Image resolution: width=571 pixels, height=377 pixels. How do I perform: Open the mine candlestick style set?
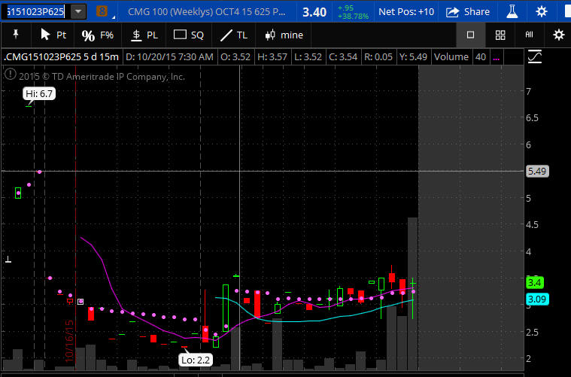(284, 35)
